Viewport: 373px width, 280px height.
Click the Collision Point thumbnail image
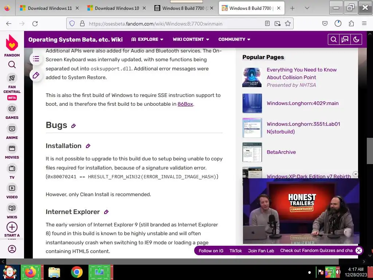[x=252, y=77]
